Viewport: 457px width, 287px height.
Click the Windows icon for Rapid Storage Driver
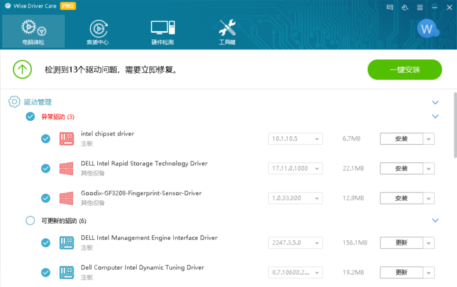66,168
